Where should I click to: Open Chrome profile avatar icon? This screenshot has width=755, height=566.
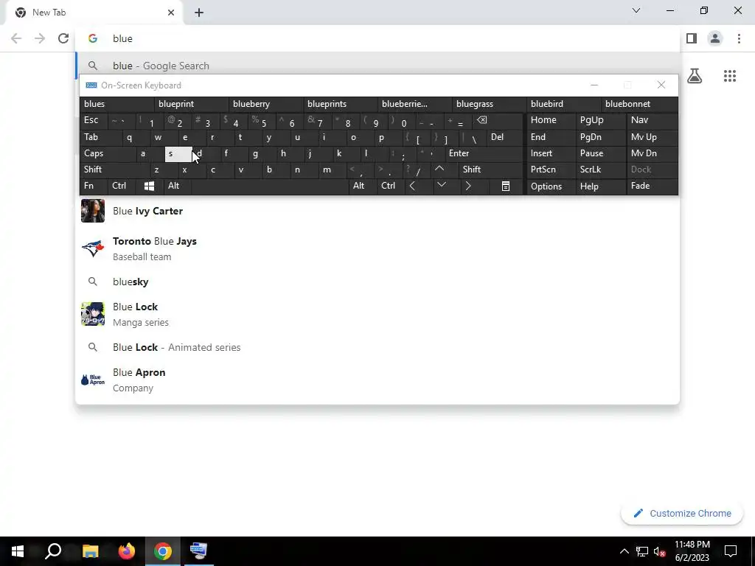[x=715, y=38]
